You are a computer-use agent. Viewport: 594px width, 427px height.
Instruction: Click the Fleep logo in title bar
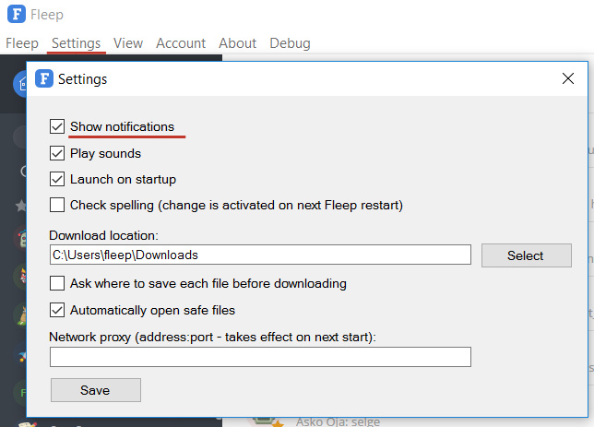tap(17, 14)
